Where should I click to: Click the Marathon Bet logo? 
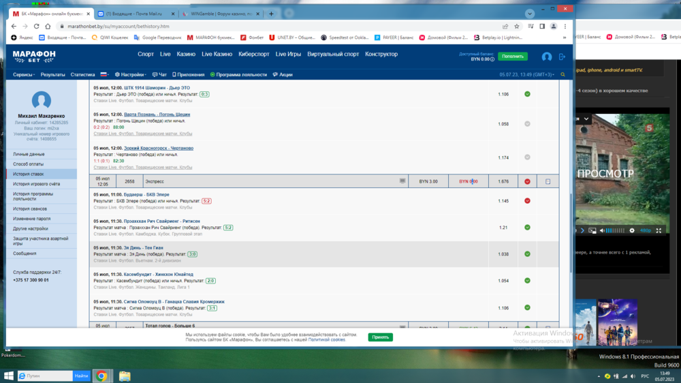pos(34,55)
